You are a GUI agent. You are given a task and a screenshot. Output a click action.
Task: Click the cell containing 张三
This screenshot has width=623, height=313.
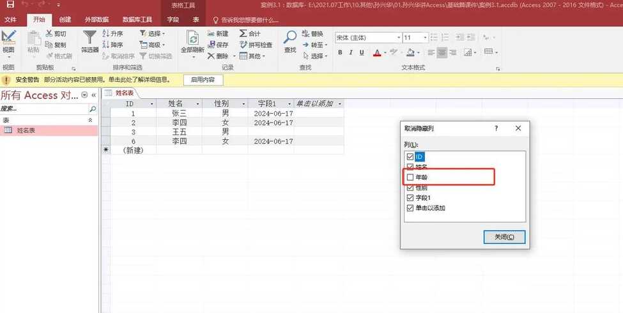tap(179, 113)
